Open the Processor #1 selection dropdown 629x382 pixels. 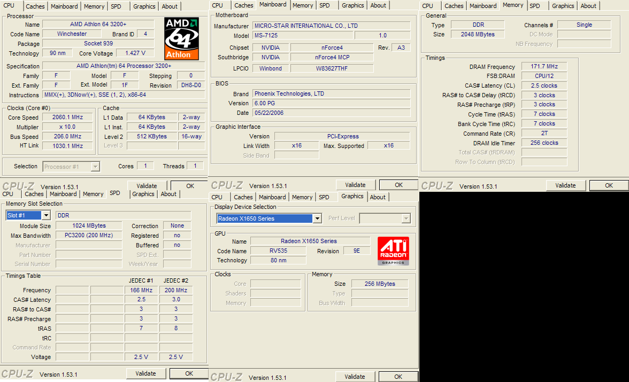[x=95, y=166]
